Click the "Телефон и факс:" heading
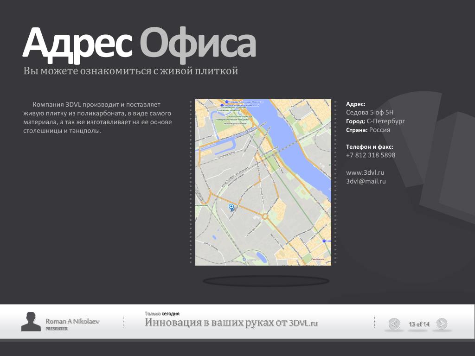475x356 pixels. (370, 147)
